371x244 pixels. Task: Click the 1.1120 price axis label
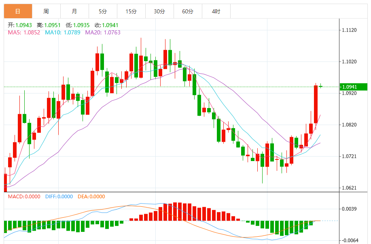pyautogui.click(x=349, y=30)
